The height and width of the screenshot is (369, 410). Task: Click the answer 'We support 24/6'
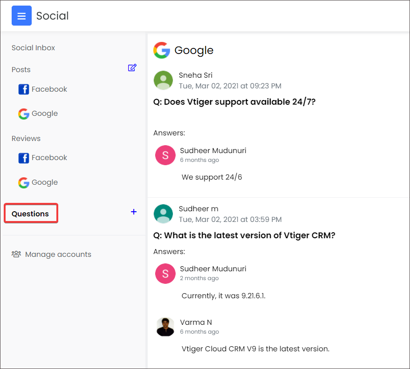(x=212, y=177)
